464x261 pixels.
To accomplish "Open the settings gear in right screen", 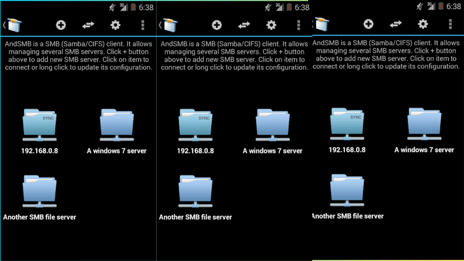I will point(423,24).
